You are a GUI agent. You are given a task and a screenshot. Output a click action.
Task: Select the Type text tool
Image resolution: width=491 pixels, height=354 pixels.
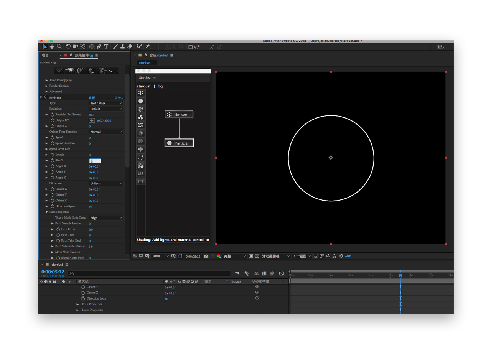point(106,46)
